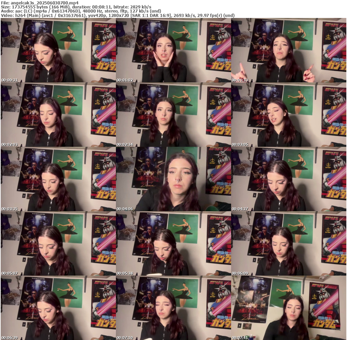View the frame at 00:03:35
Screen dimensions: 347x340
coord(58,179)
